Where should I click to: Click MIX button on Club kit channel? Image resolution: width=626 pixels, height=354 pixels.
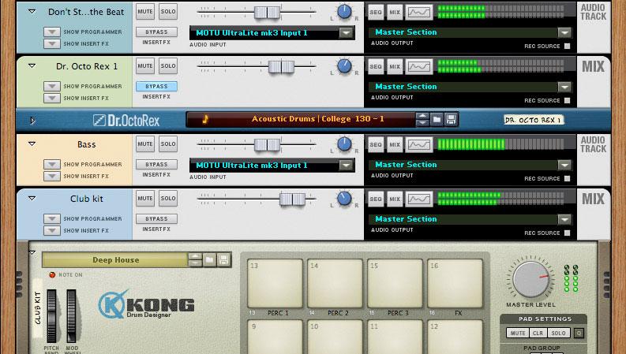click(x=395, y=199)
